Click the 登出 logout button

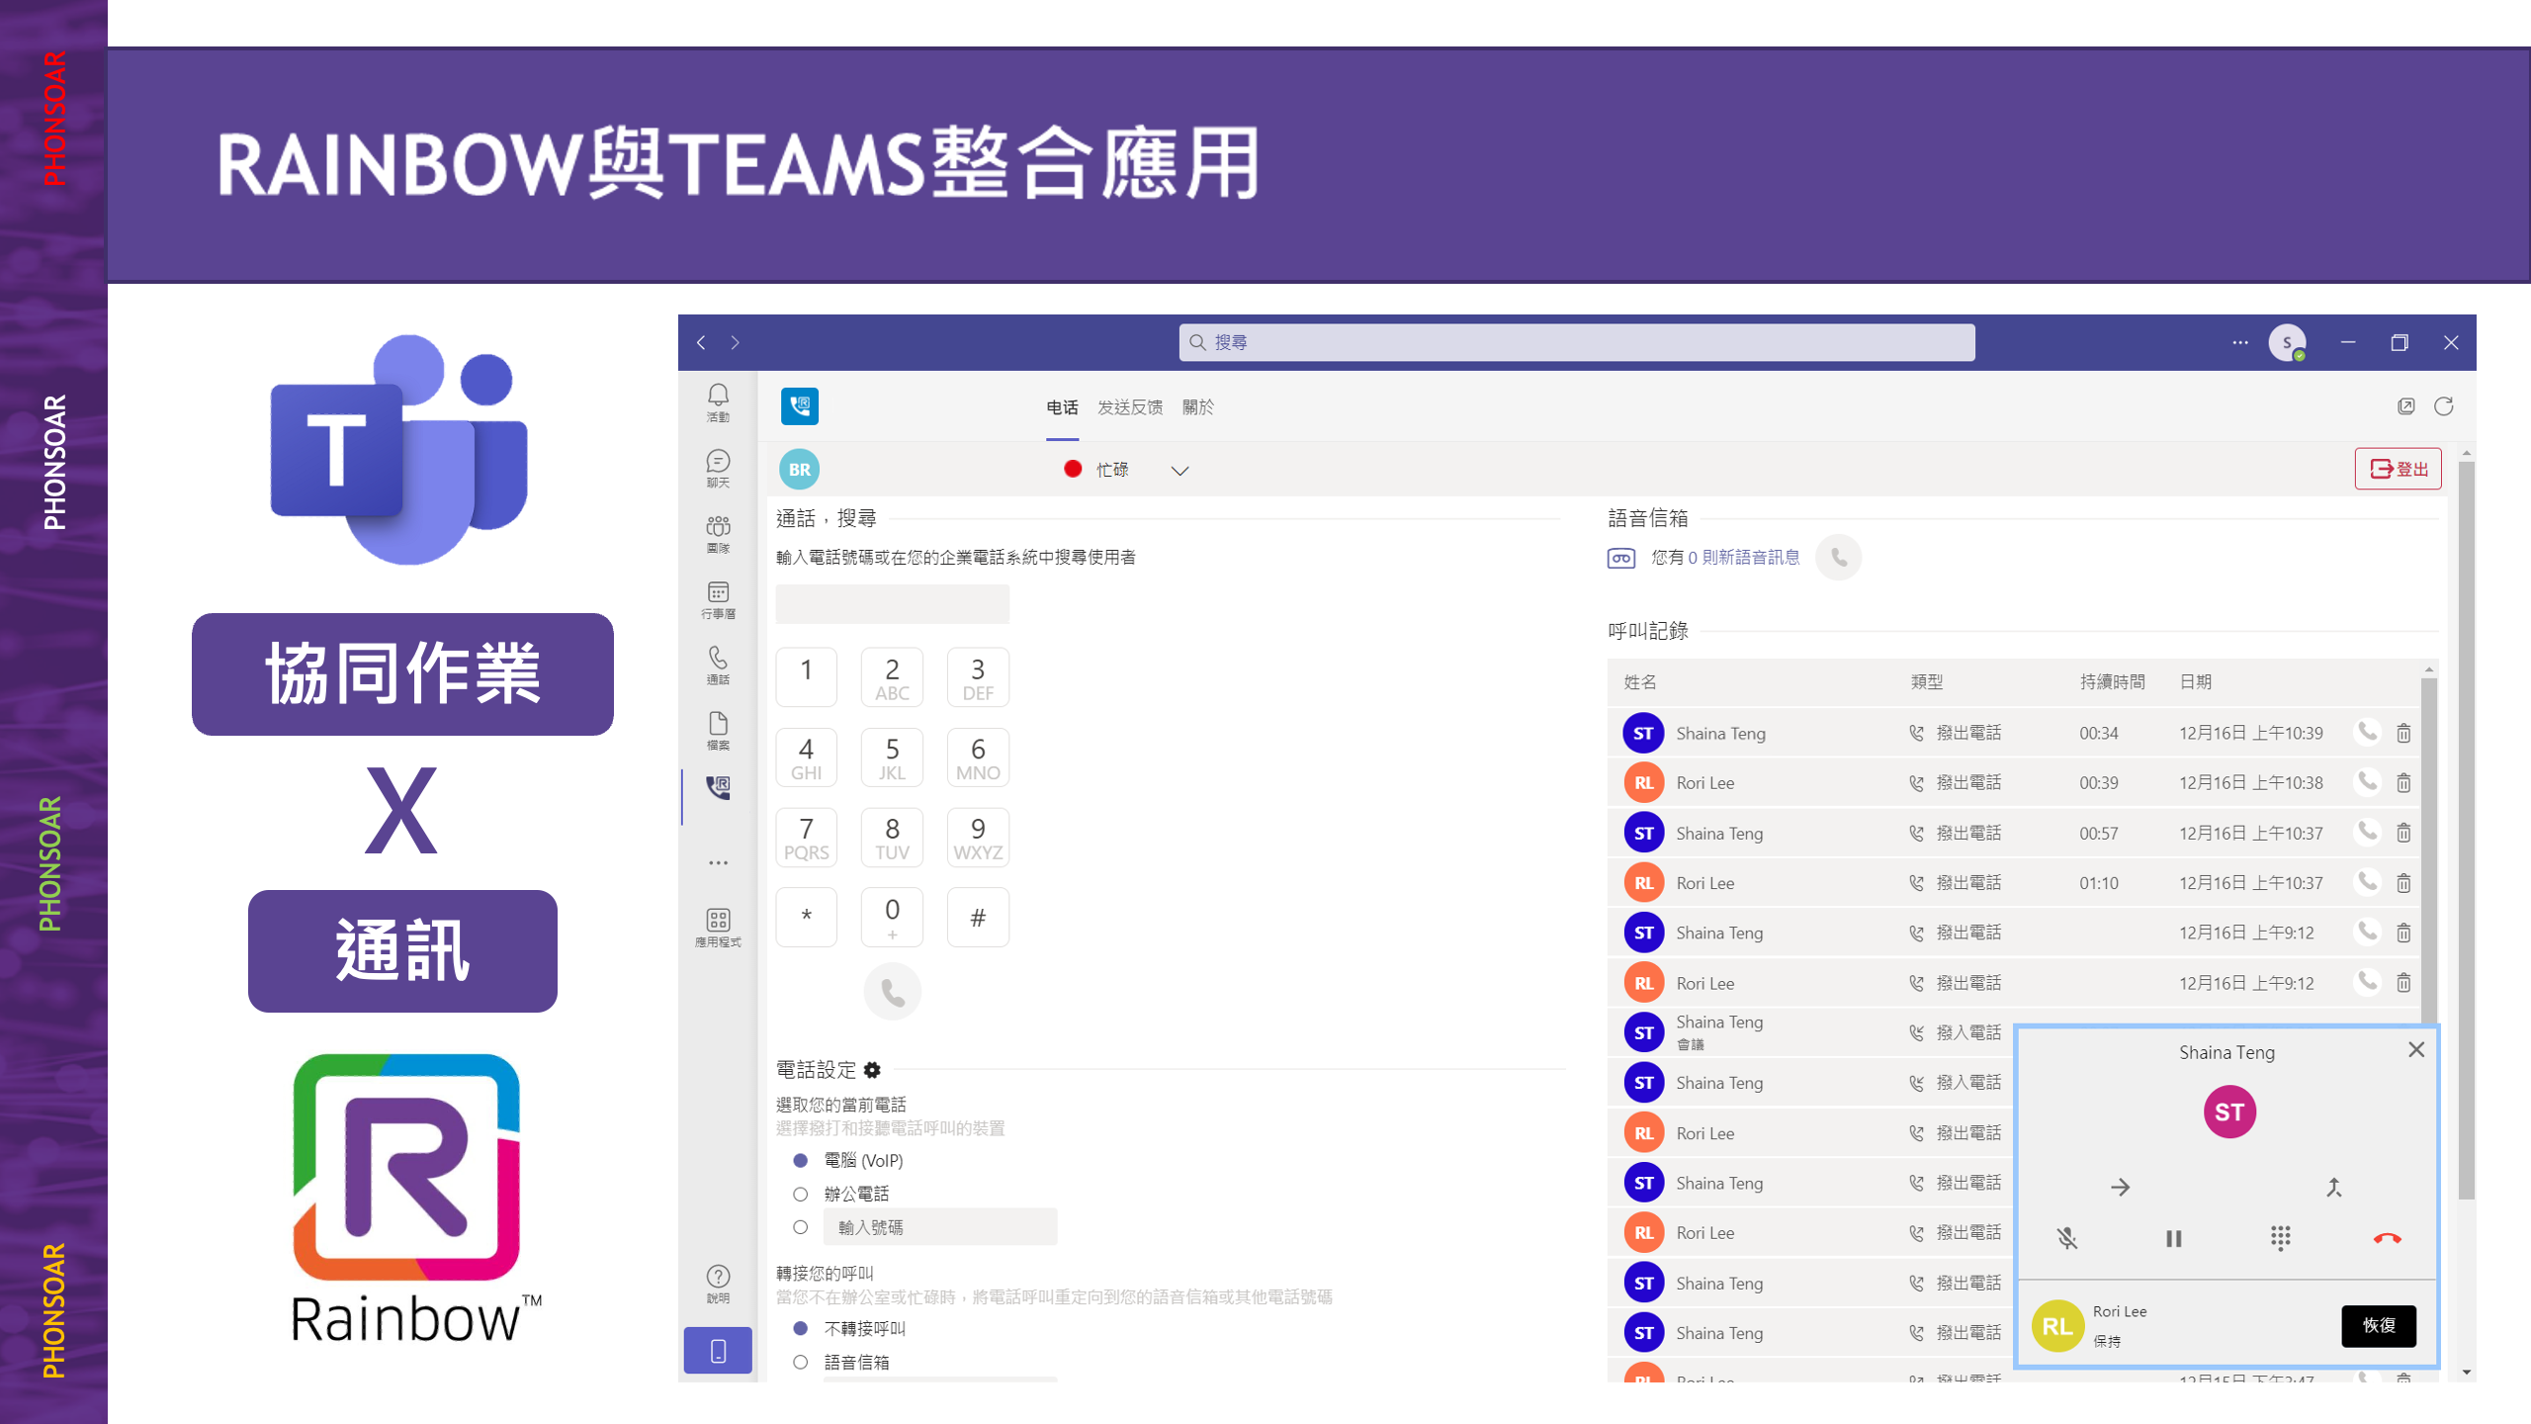pyautogui.click(x=2399, y=469)
